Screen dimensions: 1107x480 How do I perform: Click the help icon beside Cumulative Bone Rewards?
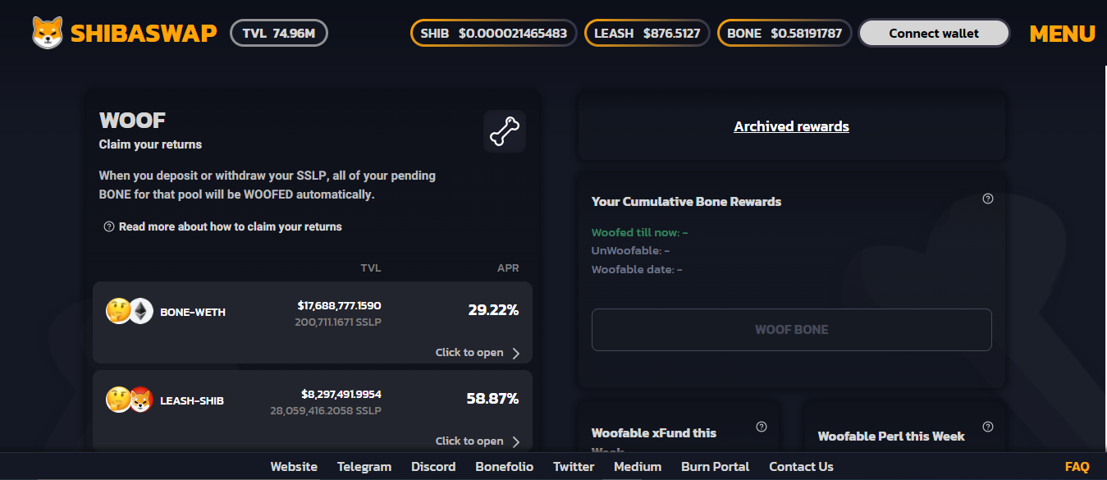click(988, 199)
